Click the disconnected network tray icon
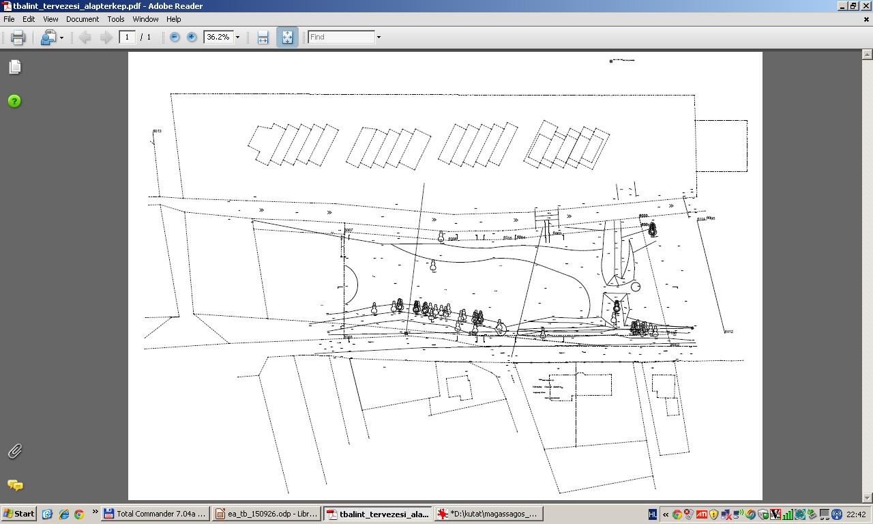The width and height of the screenshot is (873, 524). 726,514
